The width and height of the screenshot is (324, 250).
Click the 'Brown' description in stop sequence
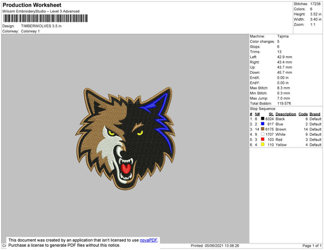pos(281,129)
